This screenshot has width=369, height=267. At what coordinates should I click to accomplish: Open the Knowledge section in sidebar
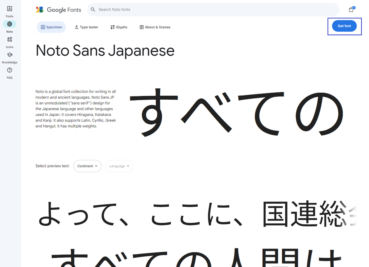tap(10, 58)
